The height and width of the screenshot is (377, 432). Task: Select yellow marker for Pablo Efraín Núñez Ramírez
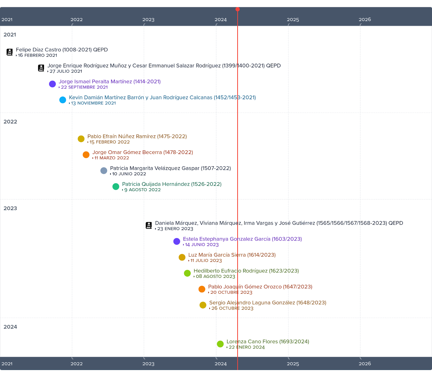[x=81, y=139]
